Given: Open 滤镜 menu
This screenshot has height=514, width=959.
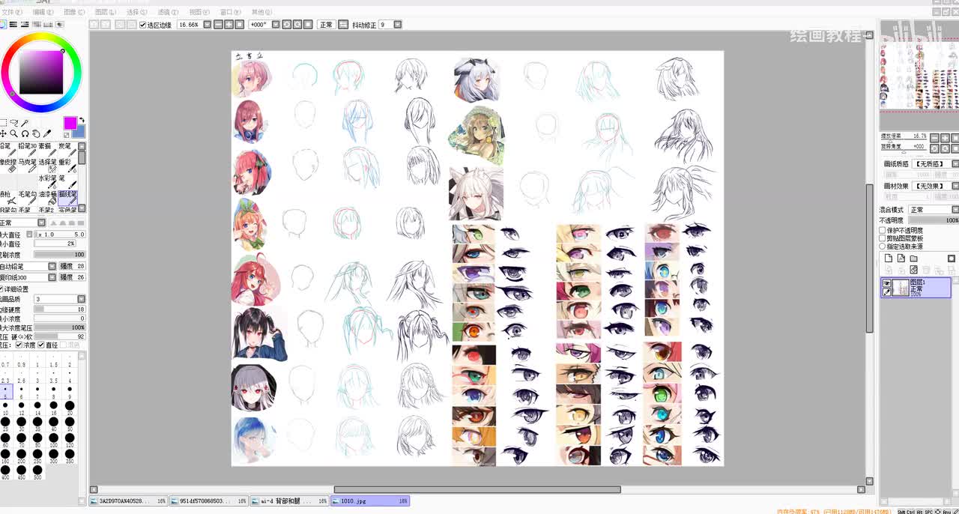Looking at the screenshot, I should tap(167, 13).
